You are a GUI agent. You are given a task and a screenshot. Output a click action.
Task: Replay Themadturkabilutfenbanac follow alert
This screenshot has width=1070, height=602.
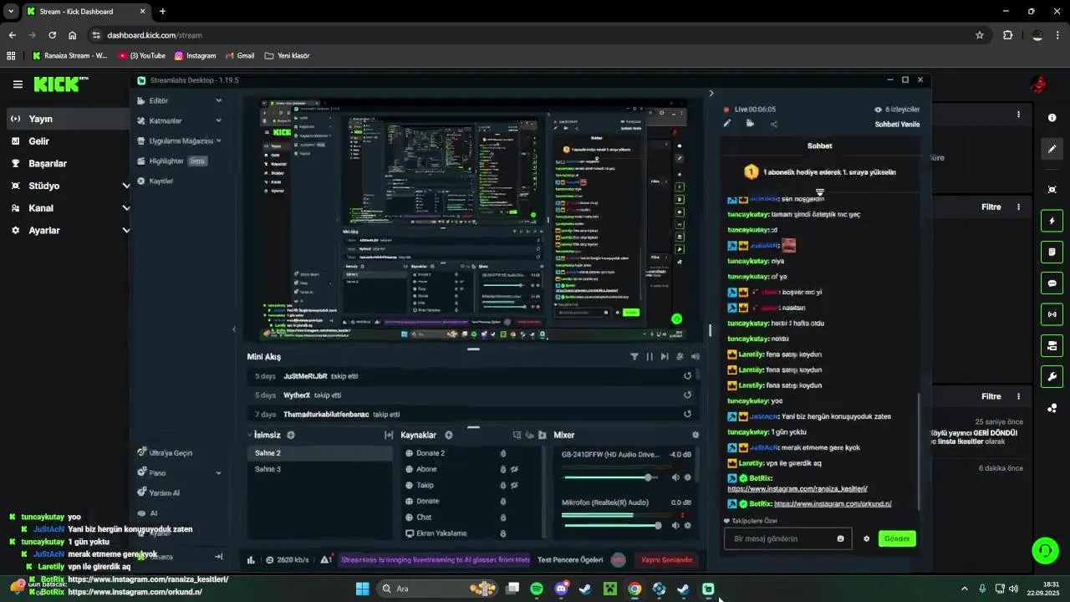(x=687, y=415)
